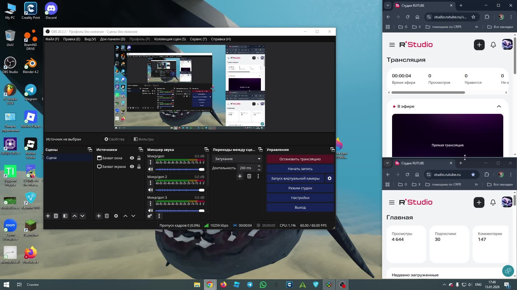Toggle visibility of Захват экрана source
The width and height of the screenshot is (517, 290).
tap(132, 166)
